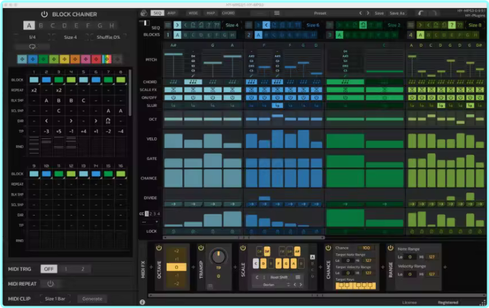Open the 1/4 rate selector
Viewport: 489px width, 308px height.
33,37
